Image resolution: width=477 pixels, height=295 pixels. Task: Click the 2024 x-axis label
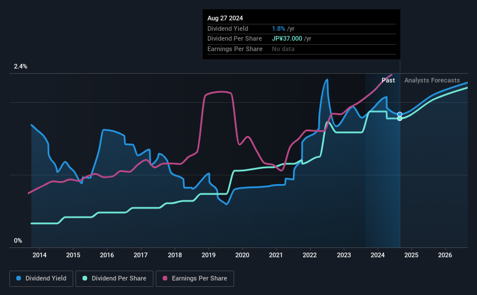click(378, 255)
